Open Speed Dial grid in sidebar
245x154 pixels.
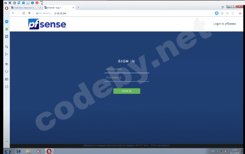(x=7, y=64)
